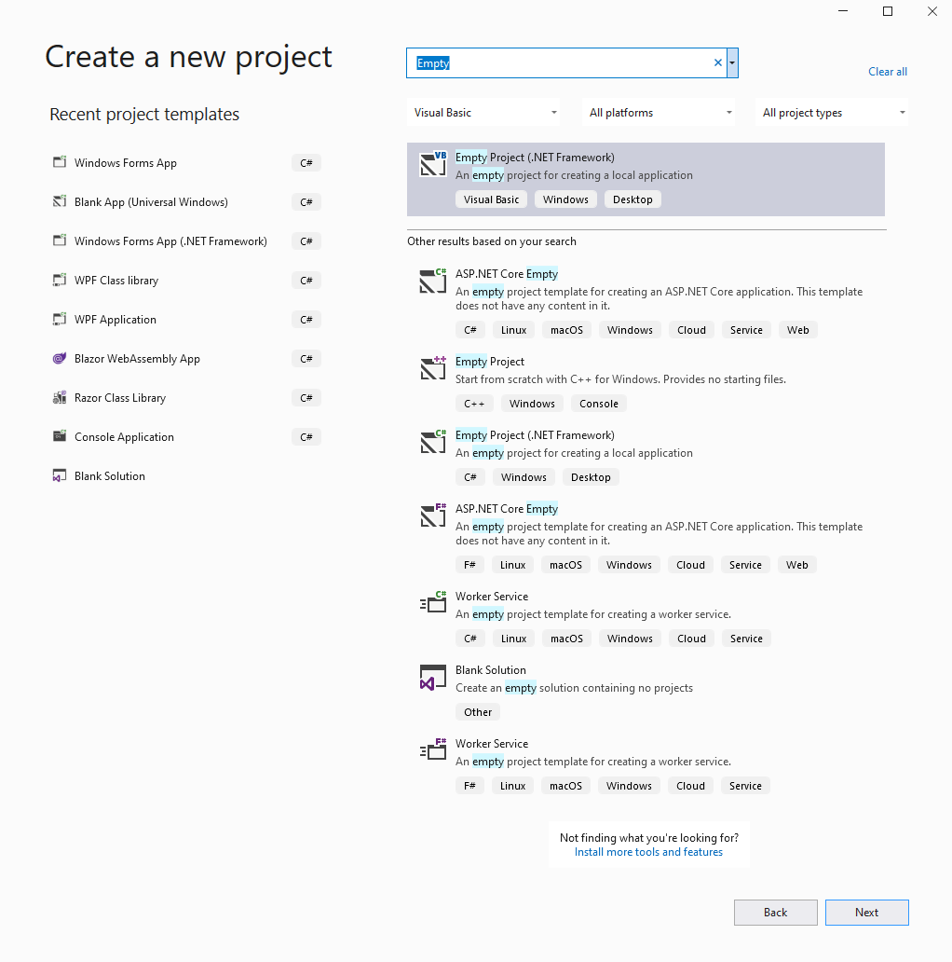This screenshot has height=962, width=952.
Task: Click the F# Worker Service template icon
Action: click(x=433, y=750)
